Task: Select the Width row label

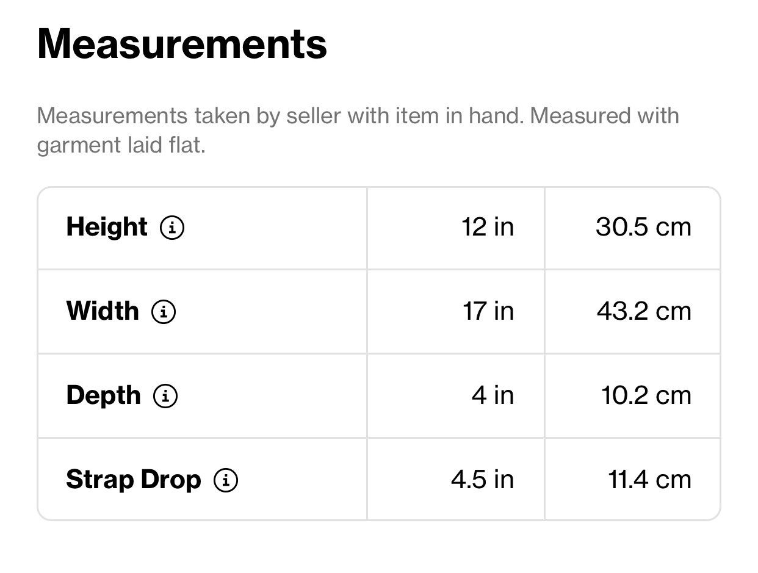Action: click(103, 311)
